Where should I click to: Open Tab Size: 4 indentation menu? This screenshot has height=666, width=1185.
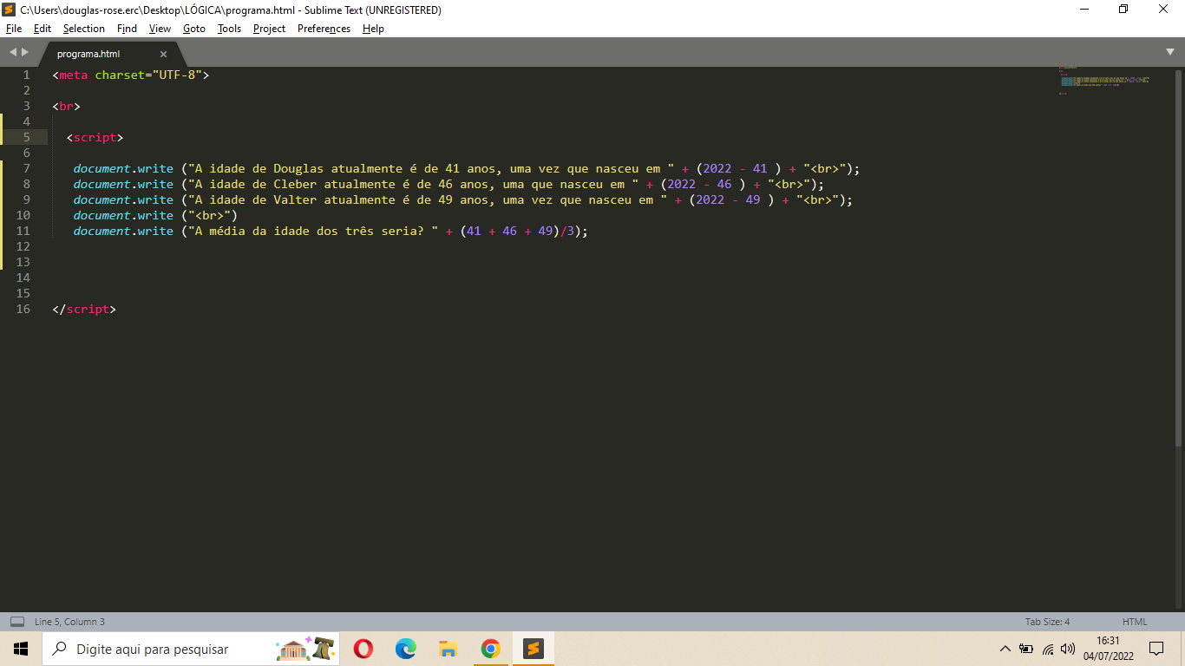click(x=1047, y=622)
